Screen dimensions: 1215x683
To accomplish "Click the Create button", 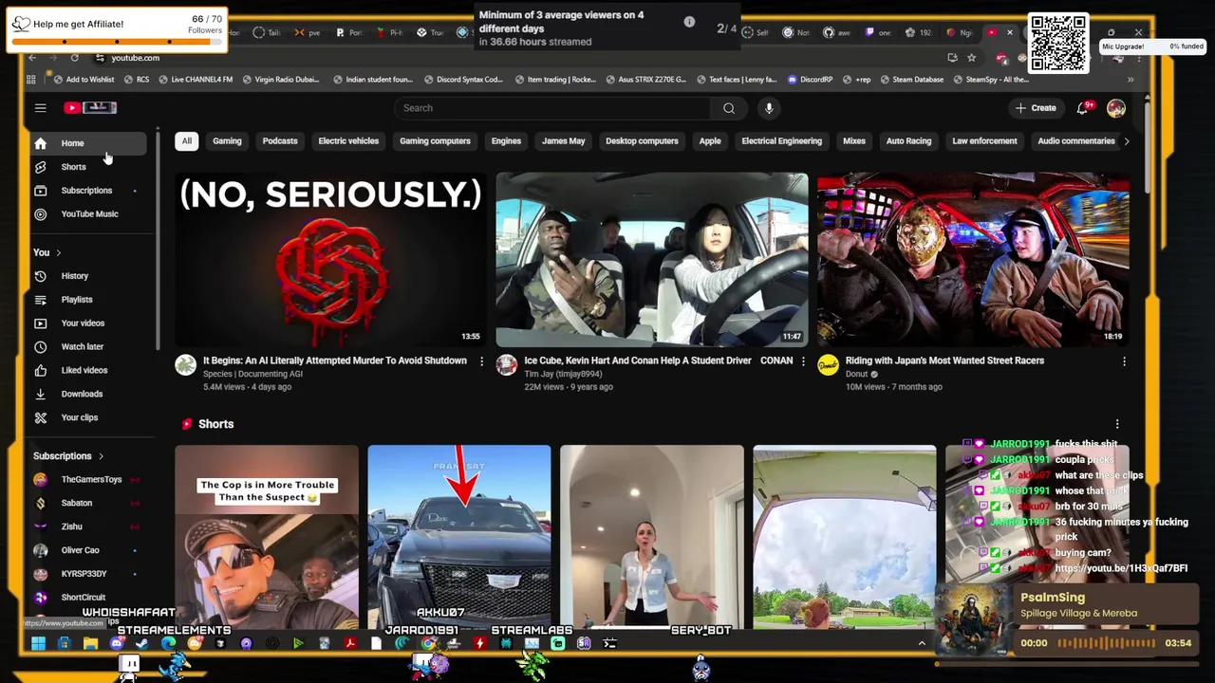I will (1035, 108).
